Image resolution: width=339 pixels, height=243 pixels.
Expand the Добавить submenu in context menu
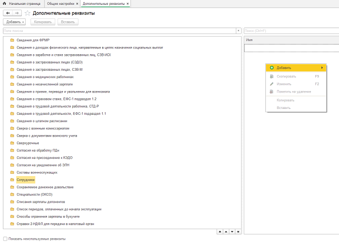[x=322, y=67]
